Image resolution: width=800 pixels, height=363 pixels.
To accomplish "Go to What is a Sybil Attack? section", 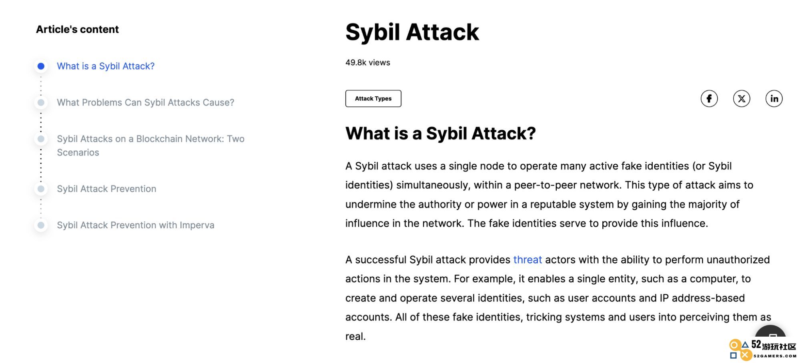I will [106, 66].
